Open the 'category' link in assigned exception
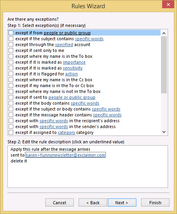This screenshot has width=177, height=214. [66, 132]
